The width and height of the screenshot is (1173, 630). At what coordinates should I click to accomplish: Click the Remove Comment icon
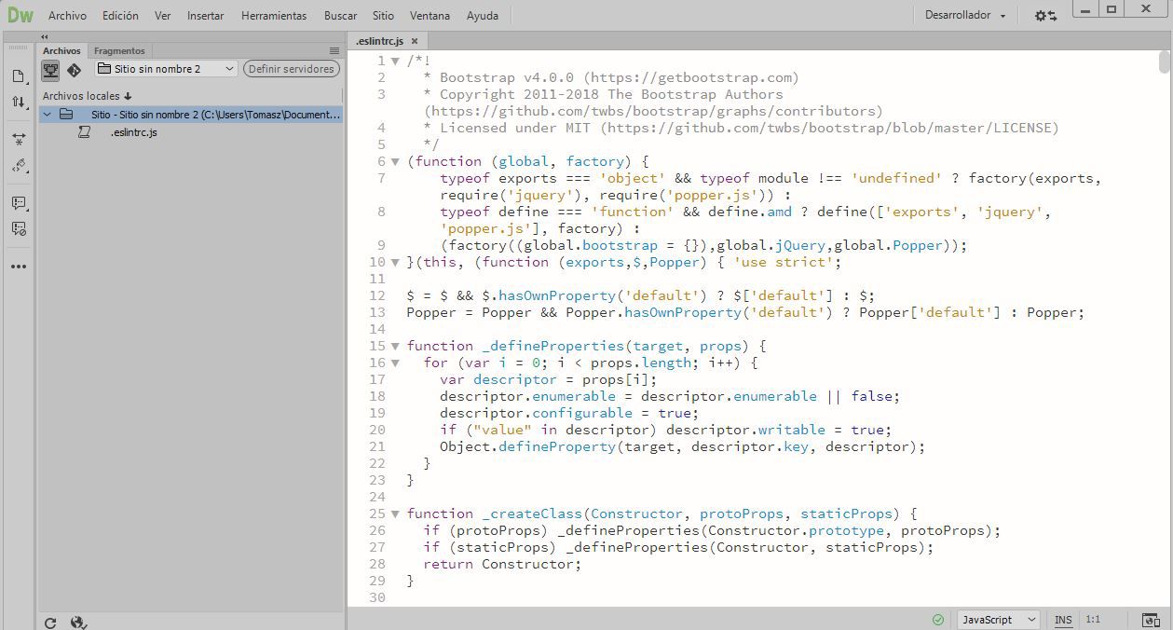coord(19,228)
